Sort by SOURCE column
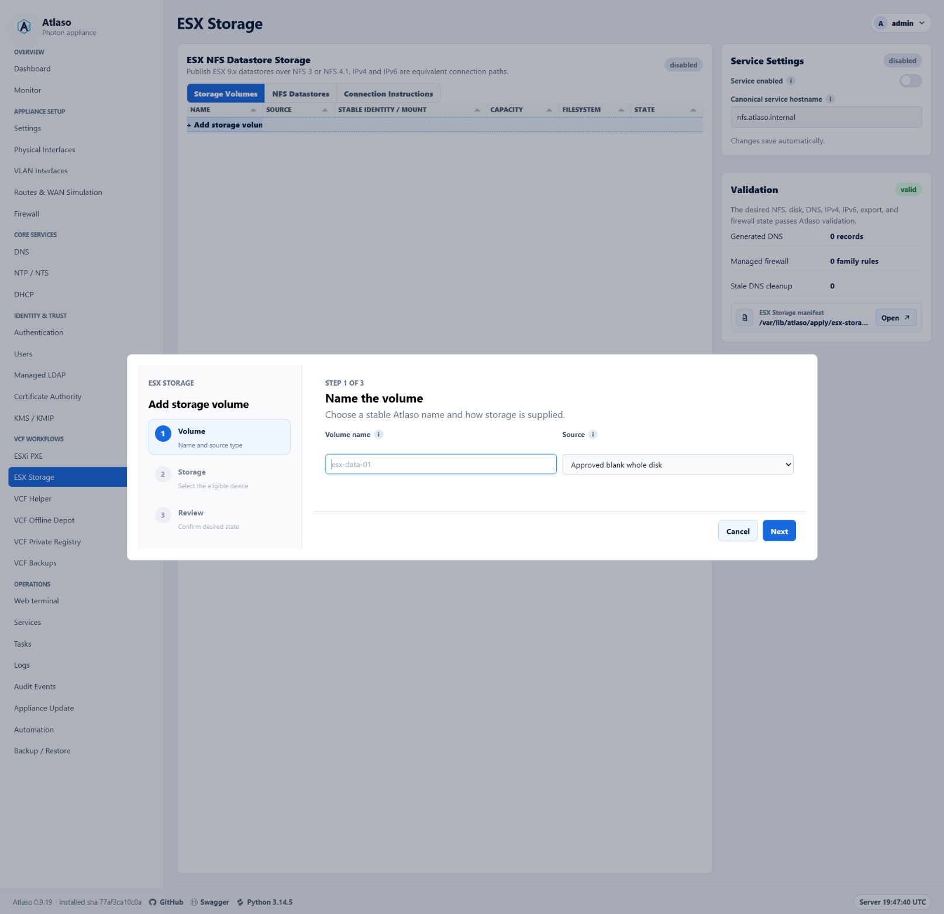 pyautogui.click(x=297, y=109)
